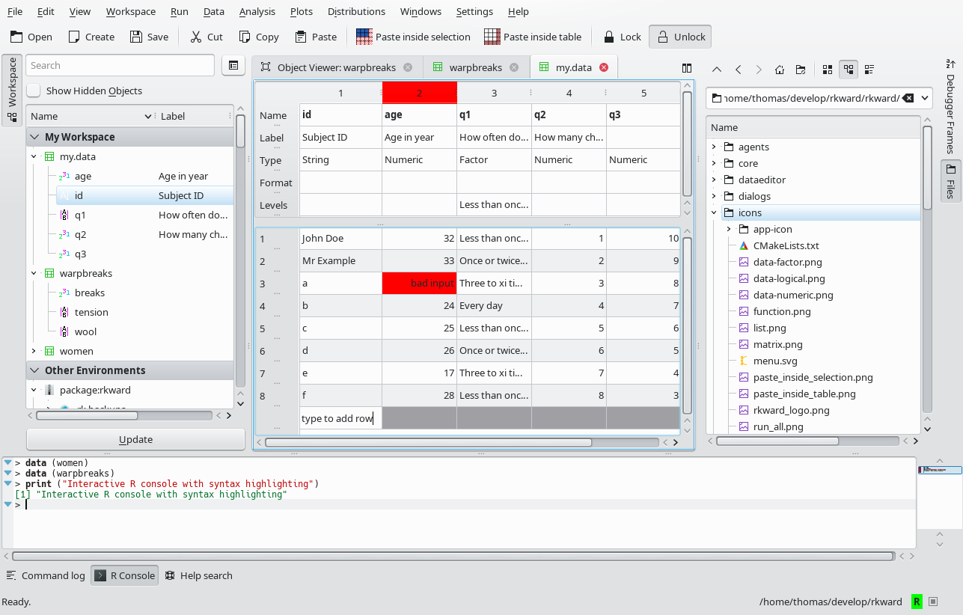Open the Command log view

(x=46, y=575)
